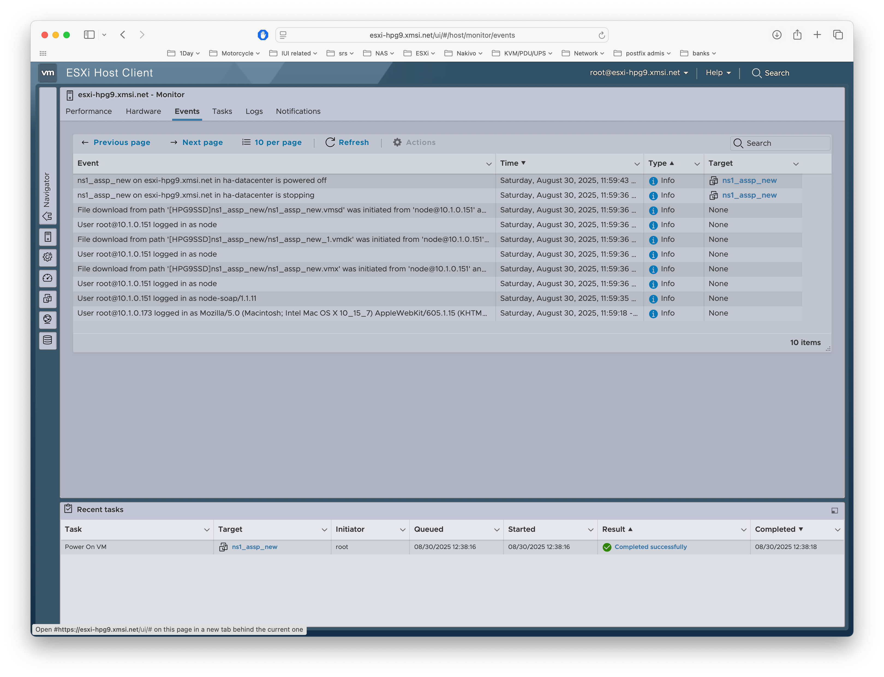Viewport: 884px width, 677px height.
Task: Select the Monitor speedometer icon in the sidebar
Action: [47, 278]
